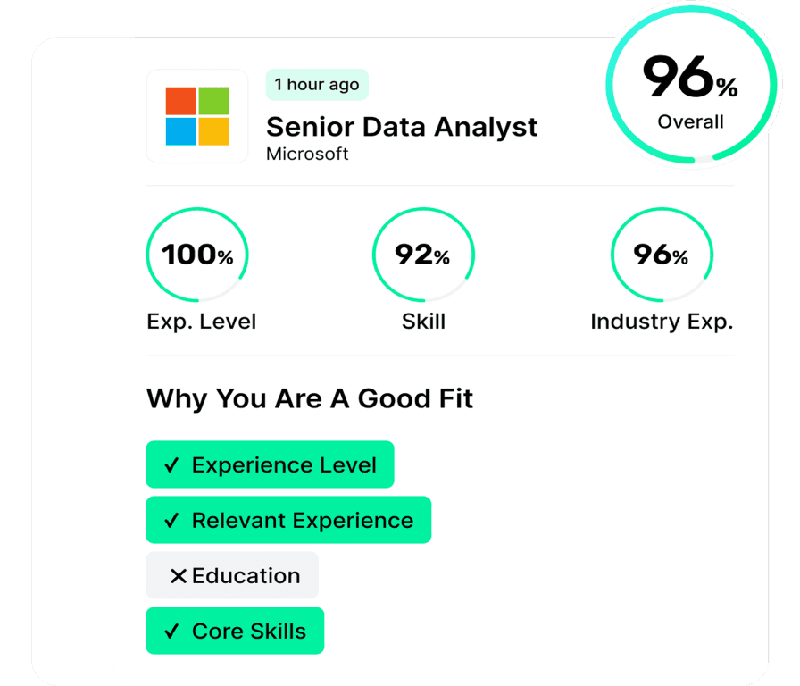The height and width of the screenshot is (686, 800).
Task: Click the 100% Exp. Level circle
Action: coord(197,255)
